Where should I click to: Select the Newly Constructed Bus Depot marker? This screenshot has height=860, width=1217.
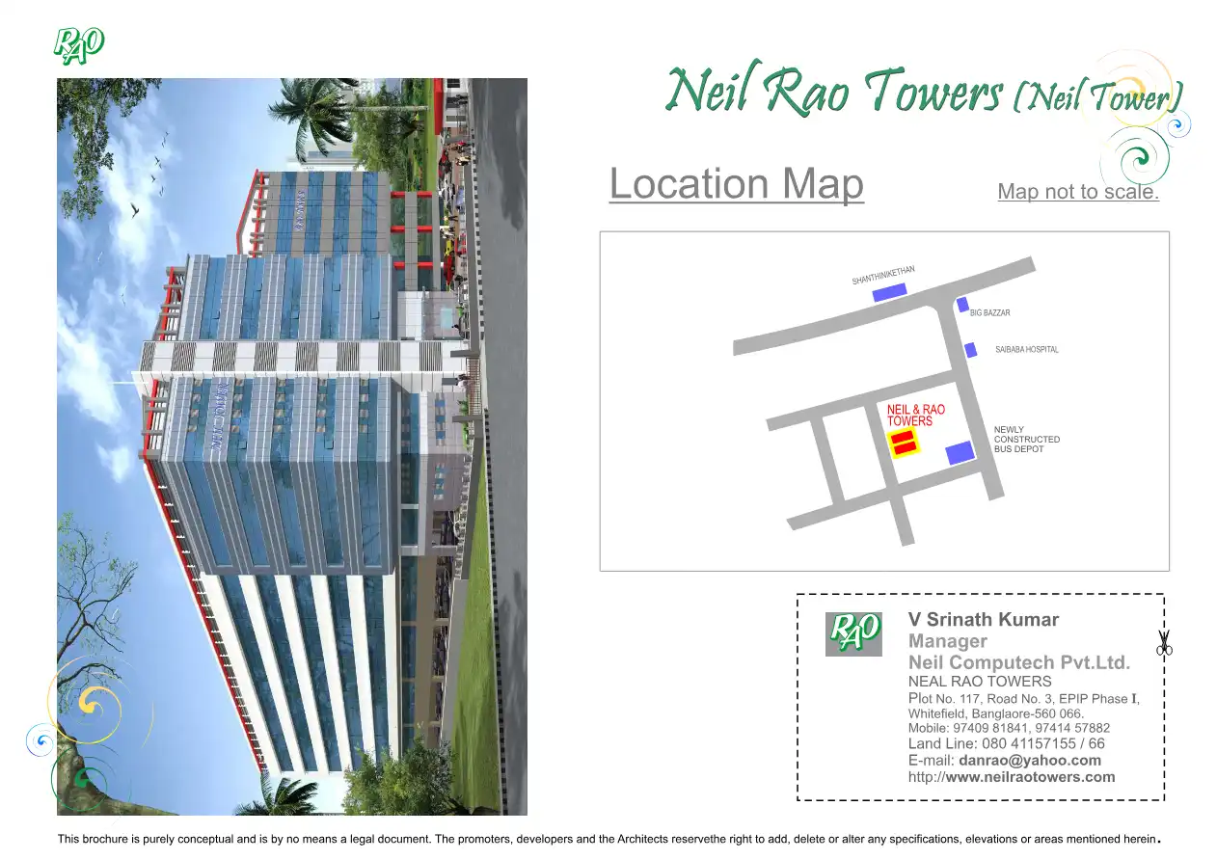tap(960, 451)
